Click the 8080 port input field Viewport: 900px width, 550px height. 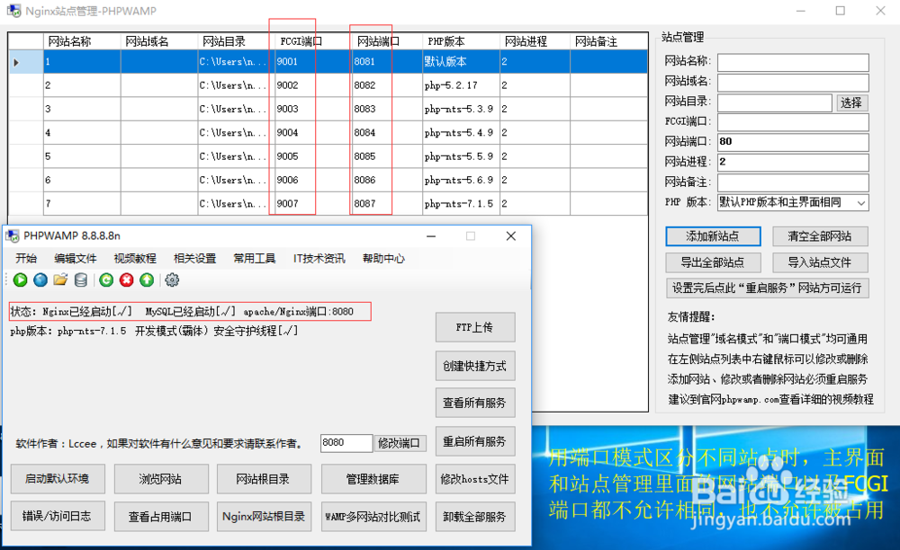click(x=345, y=441)
